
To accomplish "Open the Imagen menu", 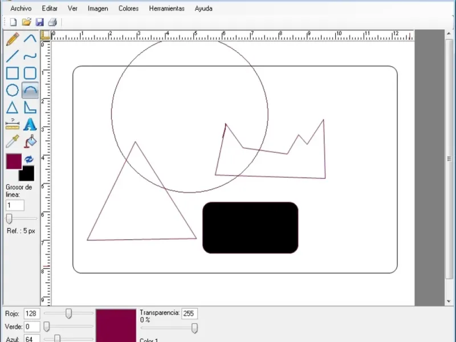I will 98,9.
